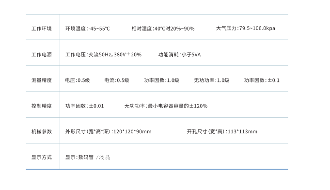Viewport: 330px width, 190px height.
Task: Select the 机械参数 row label
Action: [x=42, y=131]
